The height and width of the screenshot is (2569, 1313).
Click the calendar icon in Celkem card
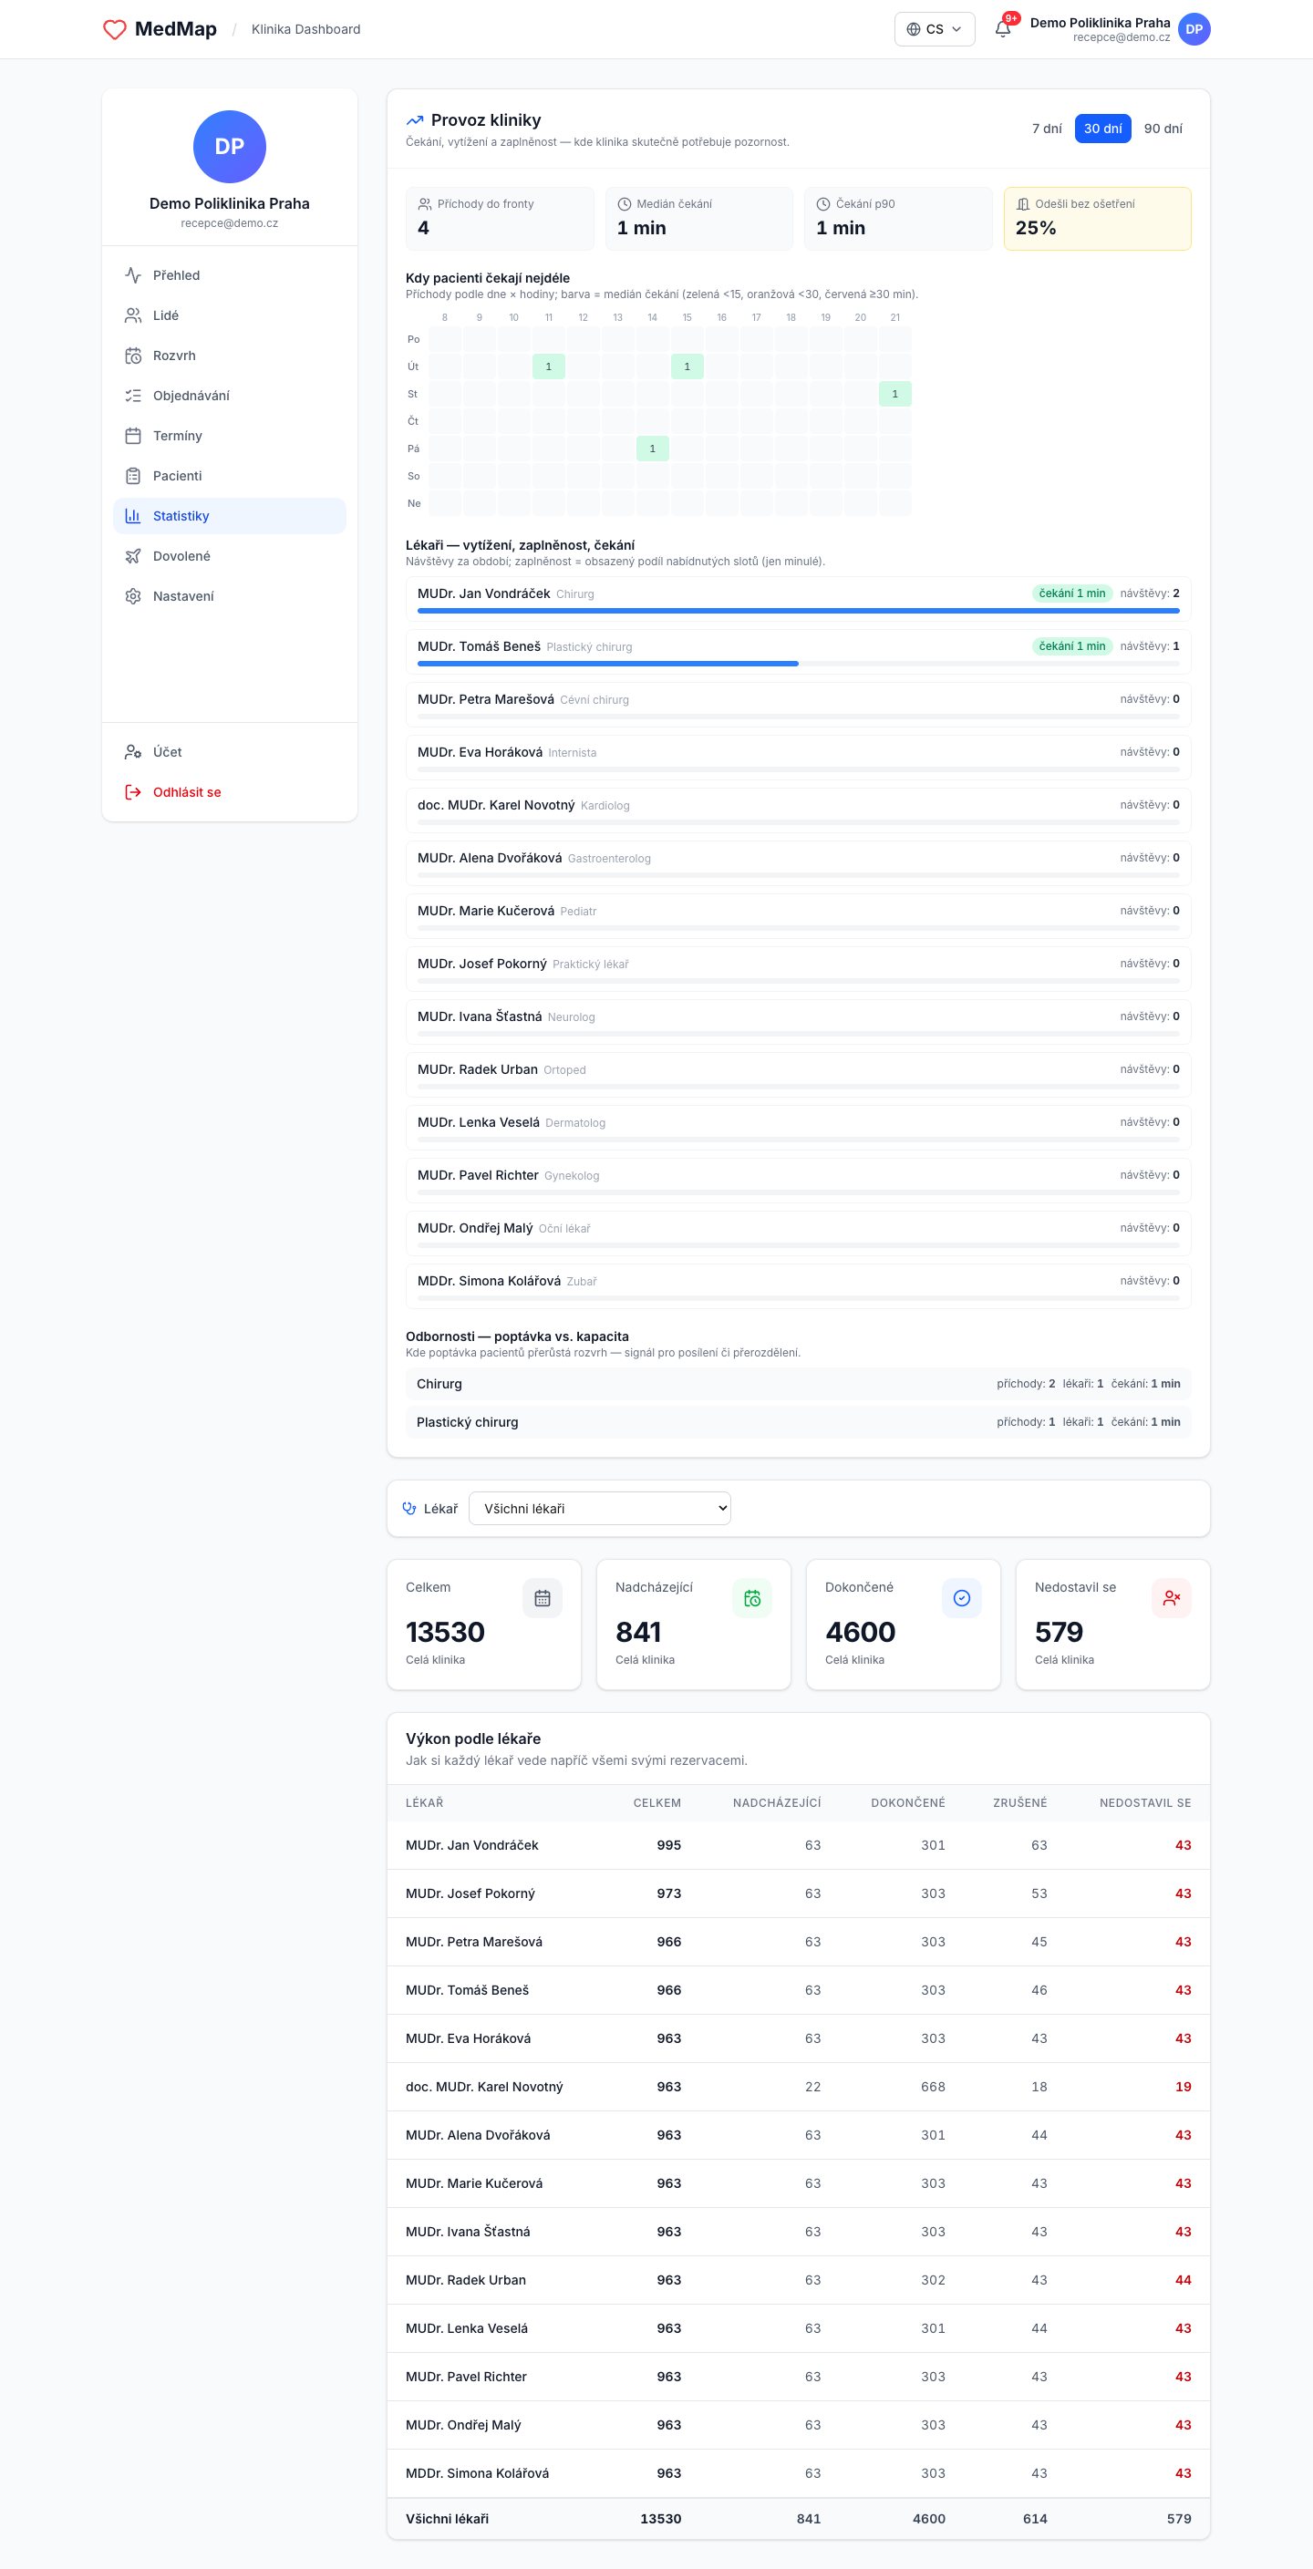click(542, 1597)
